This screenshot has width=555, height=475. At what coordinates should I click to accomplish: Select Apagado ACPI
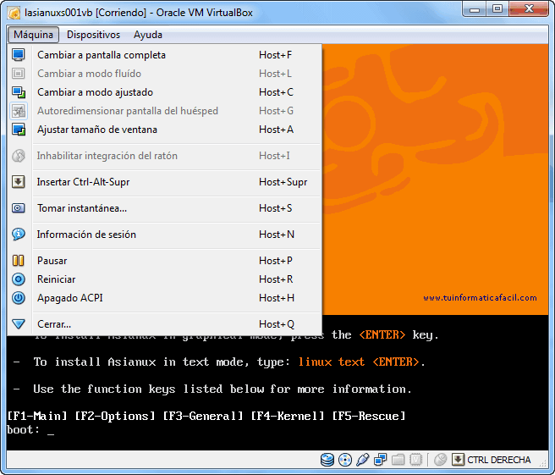pos(165,298)
